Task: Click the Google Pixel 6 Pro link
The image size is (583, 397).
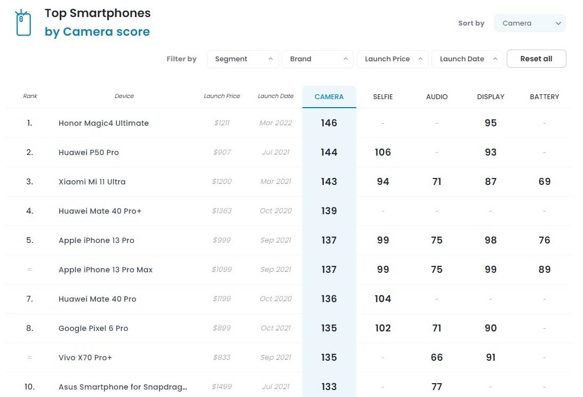Action: [93, 328]
